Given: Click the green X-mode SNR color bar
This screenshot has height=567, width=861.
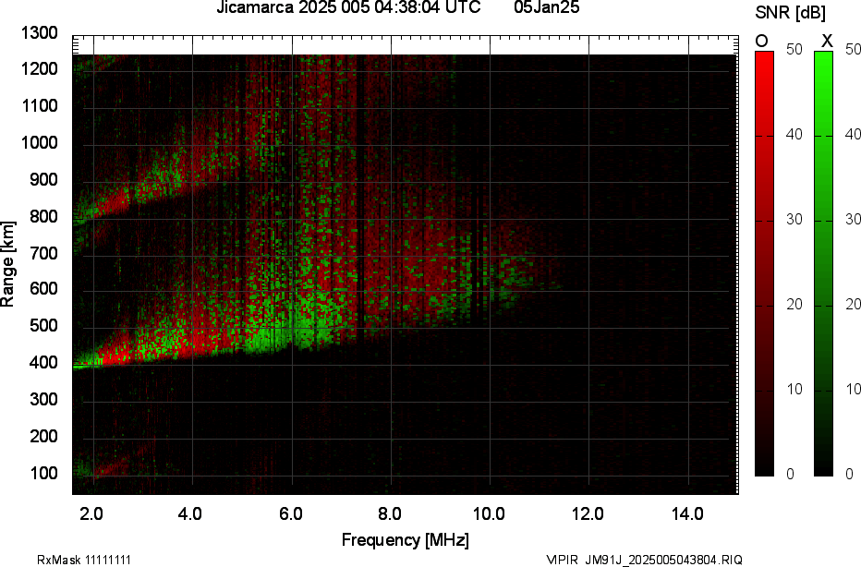Looking at the screenshot, I should pyautogui.click(x=823, y=263).
